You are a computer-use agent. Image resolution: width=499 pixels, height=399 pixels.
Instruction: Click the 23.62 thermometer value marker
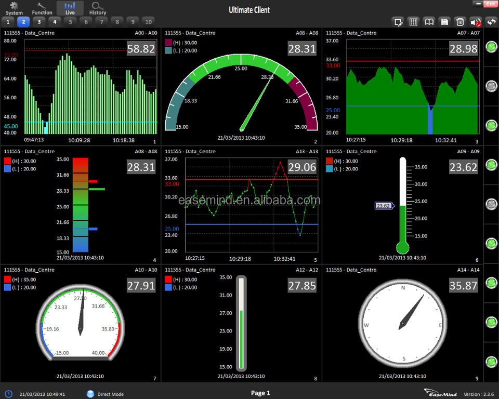coord(383,206)
